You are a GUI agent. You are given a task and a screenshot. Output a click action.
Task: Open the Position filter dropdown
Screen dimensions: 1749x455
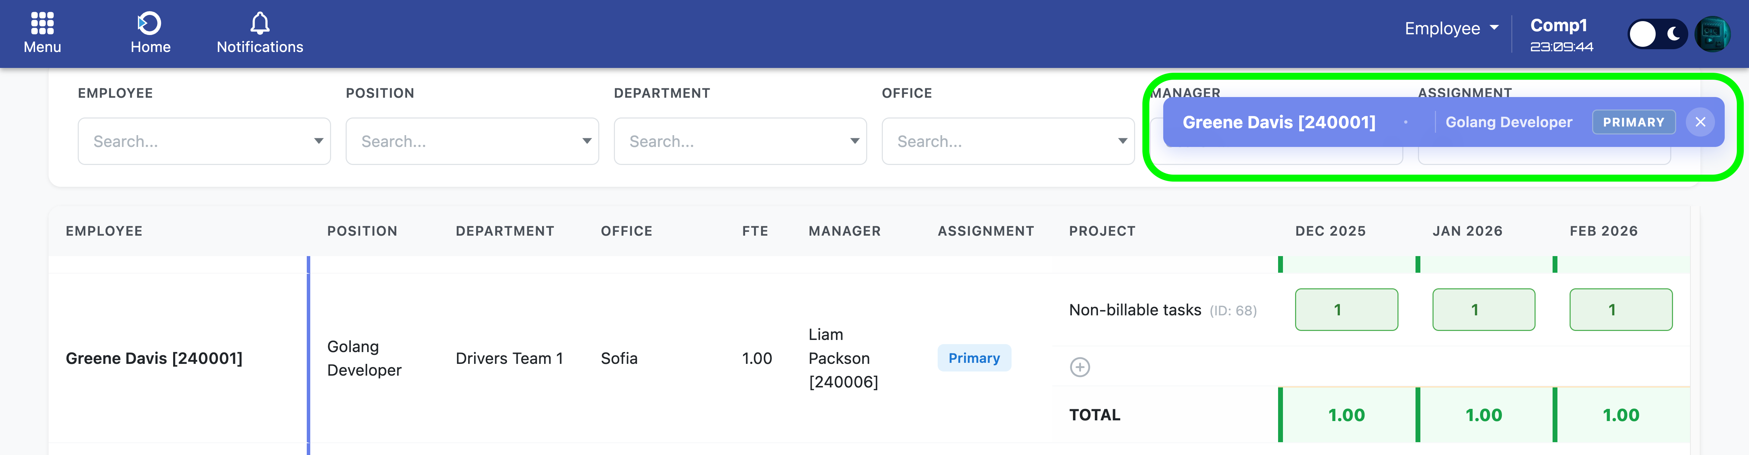[x=472, y=141]
